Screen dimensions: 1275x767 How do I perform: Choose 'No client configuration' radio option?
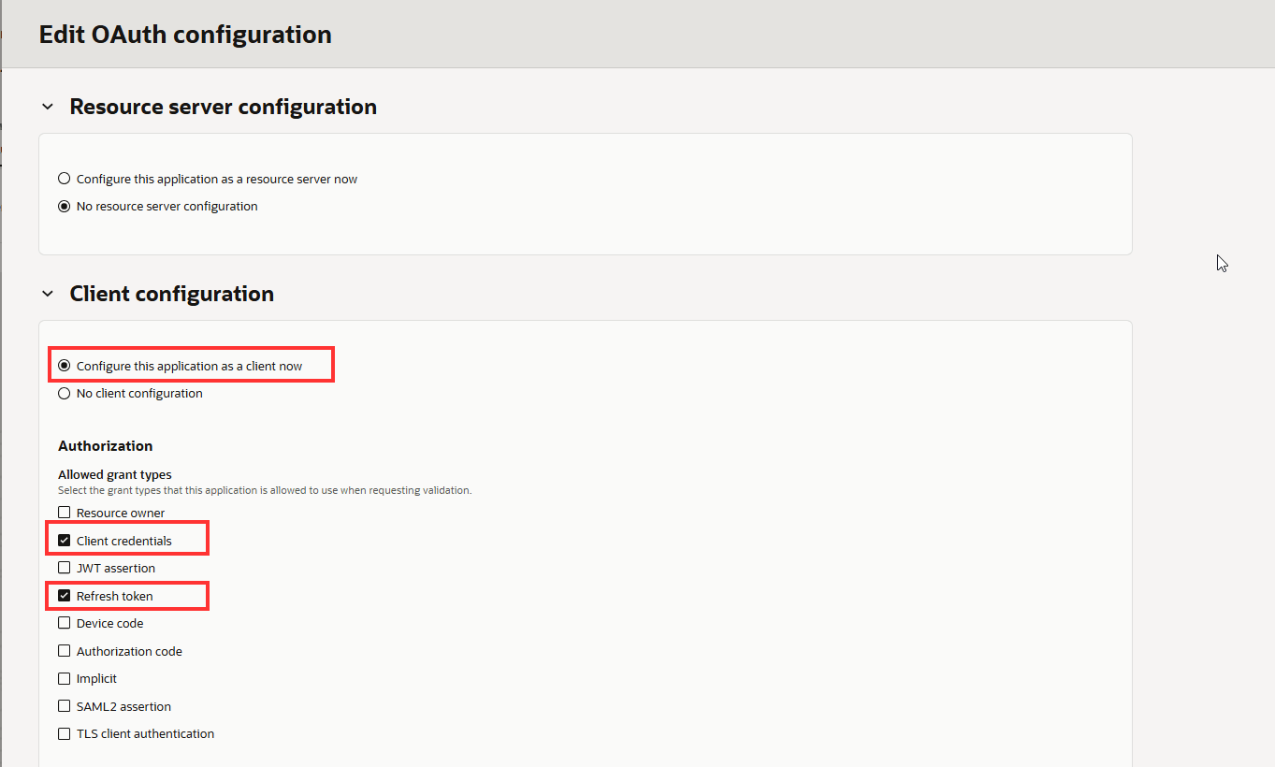[x=65, y=394]
